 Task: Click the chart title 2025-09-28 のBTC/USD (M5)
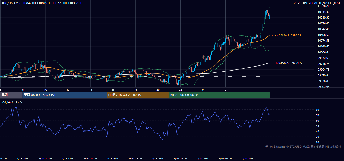[317, 3]
